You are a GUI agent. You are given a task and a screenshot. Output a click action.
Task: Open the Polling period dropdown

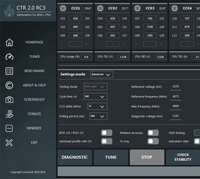99,116
